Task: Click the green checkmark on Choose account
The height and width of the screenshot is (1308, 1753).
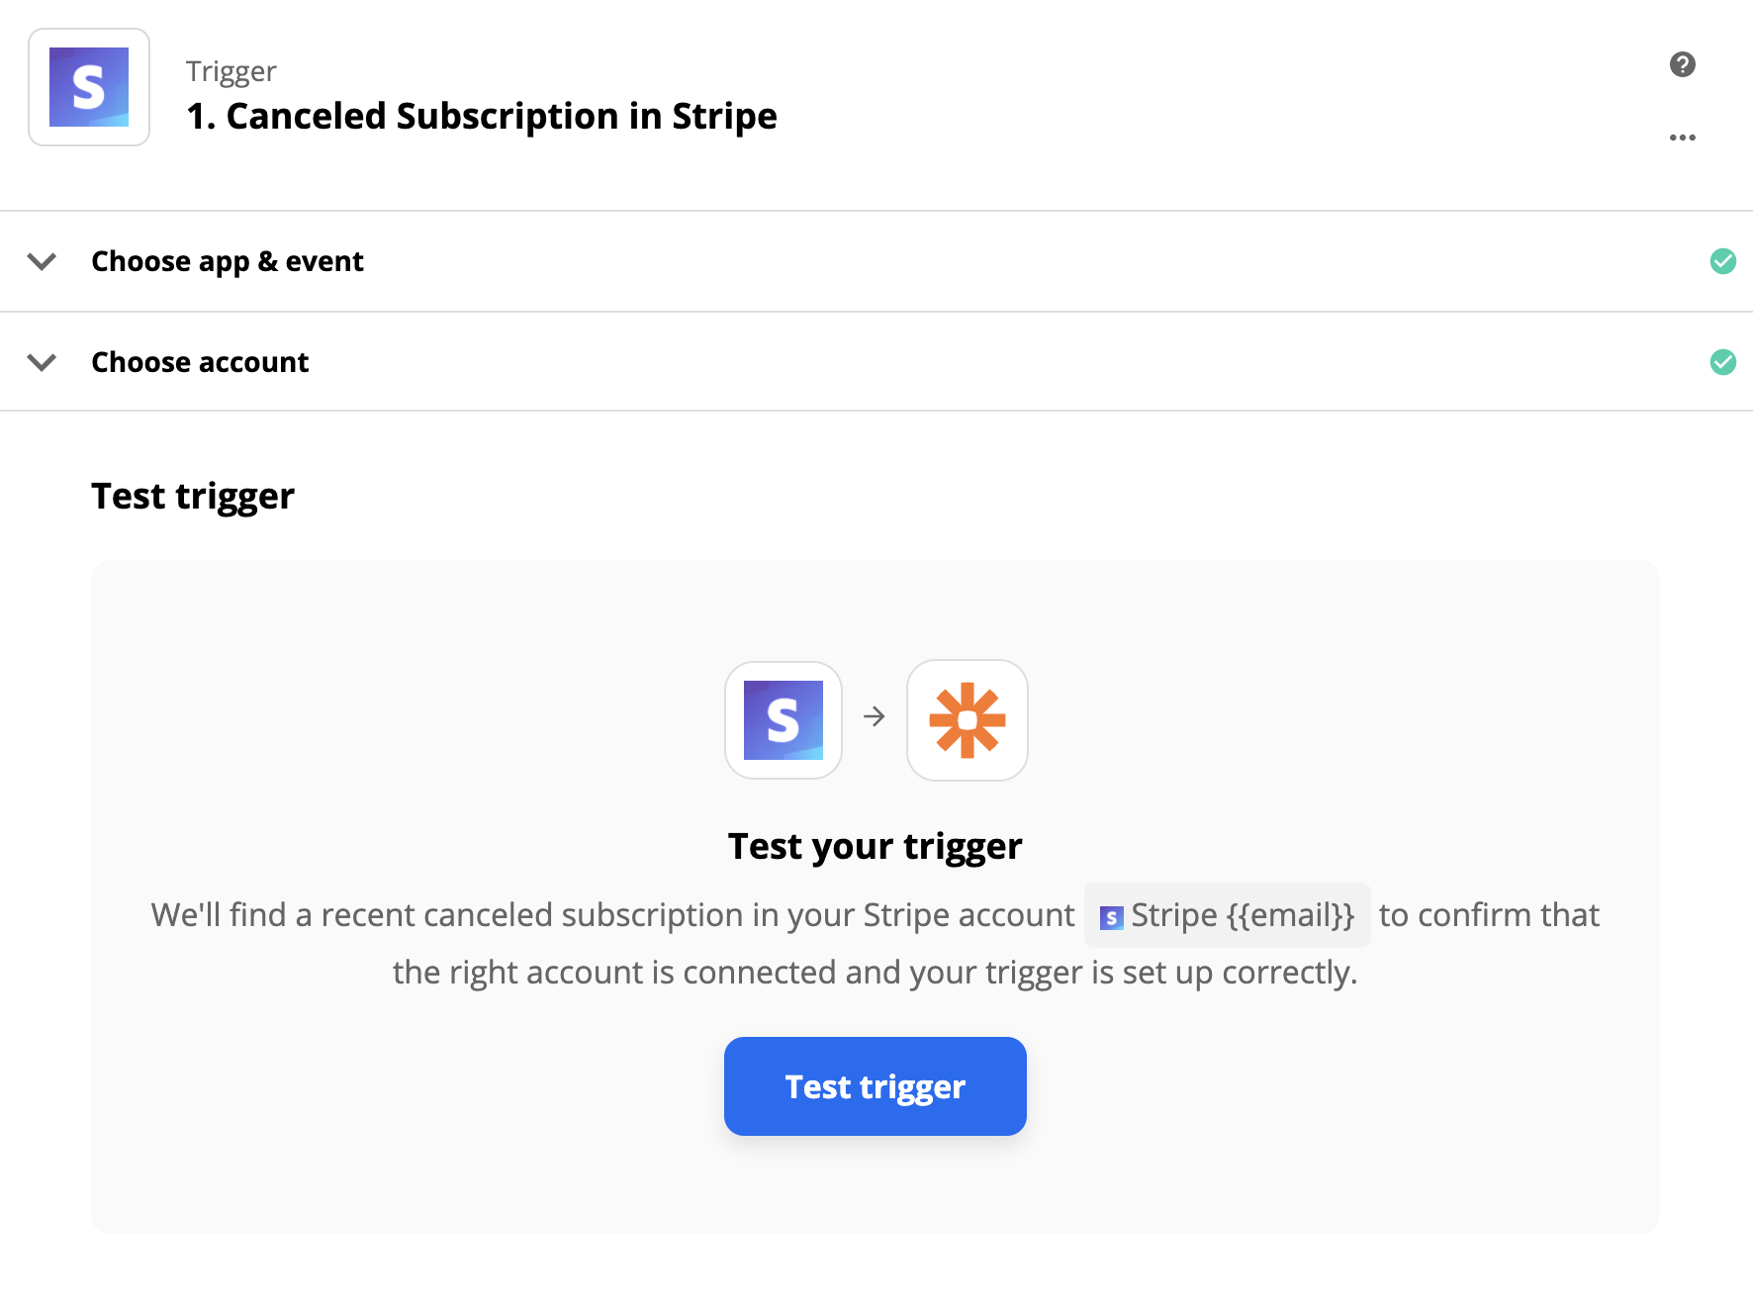Action: click(x=1723, y=362)
